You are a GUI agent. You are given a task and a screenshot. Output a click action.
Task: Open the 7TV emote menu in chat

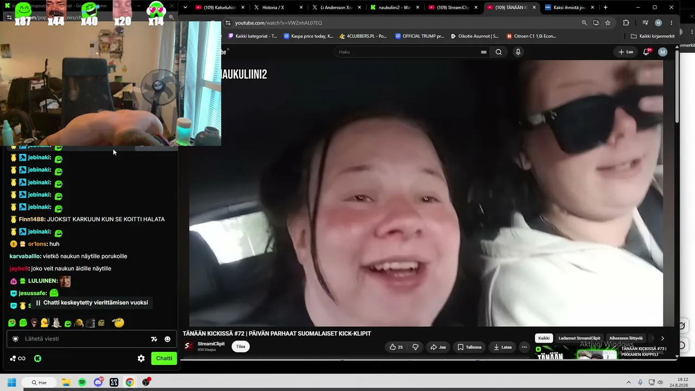pyautogui.click(x=154, y=339)
